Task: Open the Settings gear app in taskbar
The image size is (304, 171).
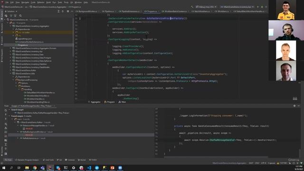Action: [x=74, y=168]
